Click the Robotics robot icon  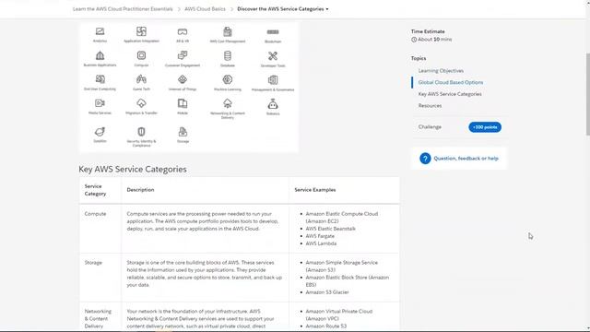273,103
